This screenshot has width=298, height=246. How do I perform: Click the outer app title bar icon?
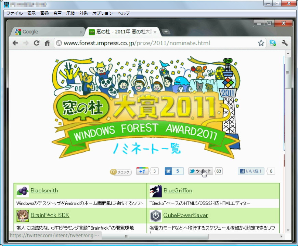7,4
